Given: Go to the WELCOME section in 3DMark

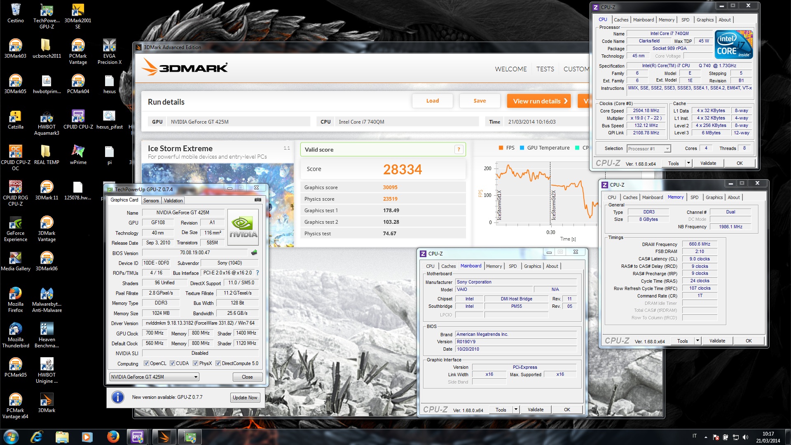Looking at the screenshot, I should click(x=511, y=69).
